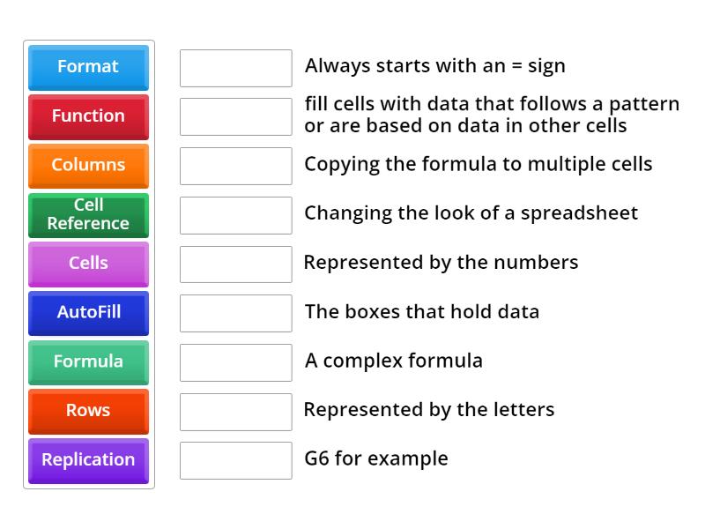The image size is (705, 529).
Task: Click the pink Cells tile
Action: click(x=88, y=264)
